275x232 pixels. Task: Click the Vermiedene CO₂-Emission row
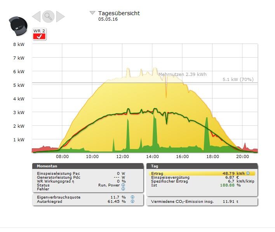(x=202, y=202)
